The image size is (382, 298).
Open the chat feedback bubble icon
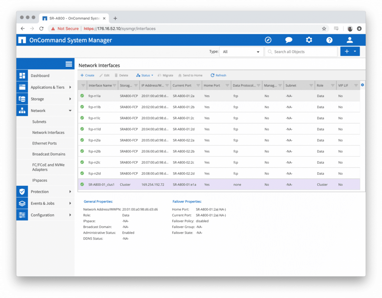tap(289, 40)
